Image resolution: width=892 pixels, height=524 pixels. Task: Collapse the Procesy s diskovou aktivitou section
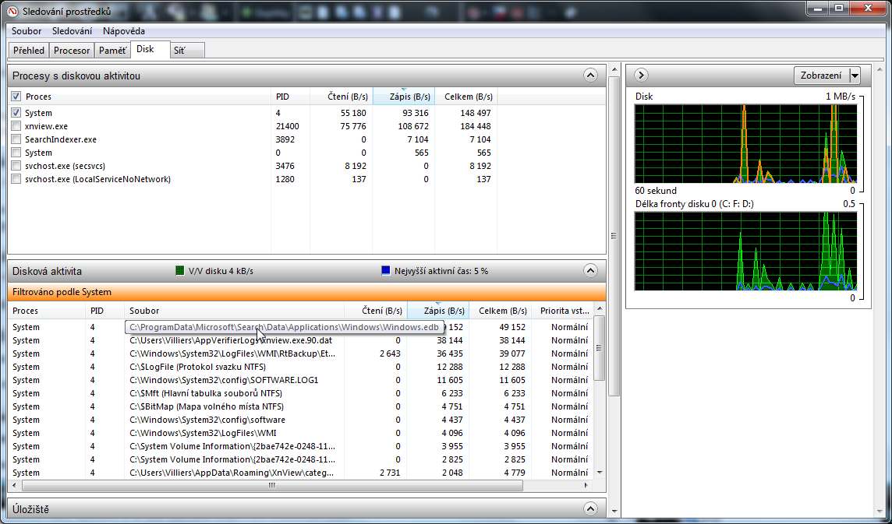[590, 76]
